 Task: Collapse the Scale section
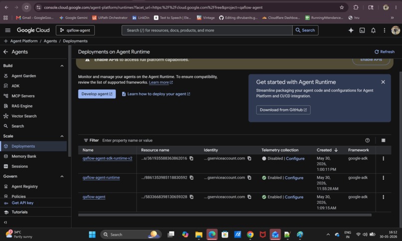(62, 136)
